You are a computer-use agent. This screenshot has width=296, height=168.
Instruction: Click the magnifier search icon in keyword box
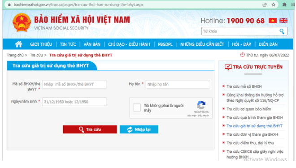(x=282, y=31)
